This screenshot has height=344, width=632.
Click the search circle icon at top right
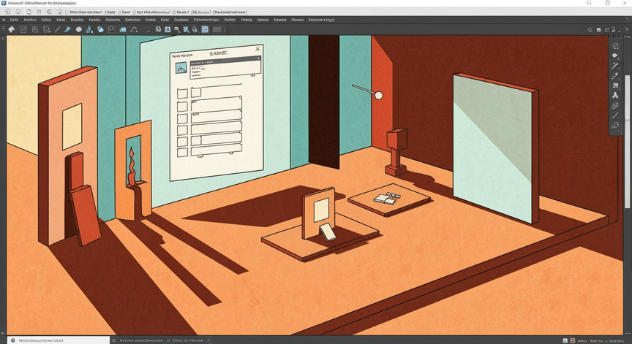tap(590, 30)
